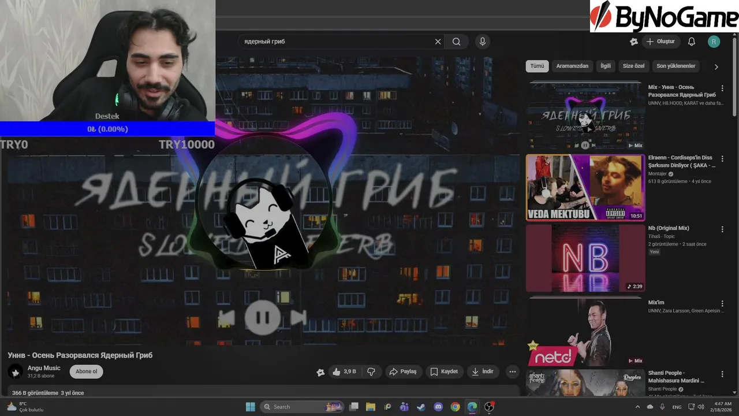
Task: Switch to Microsoft Edge on the taskbar
Action: pos(472,407)
